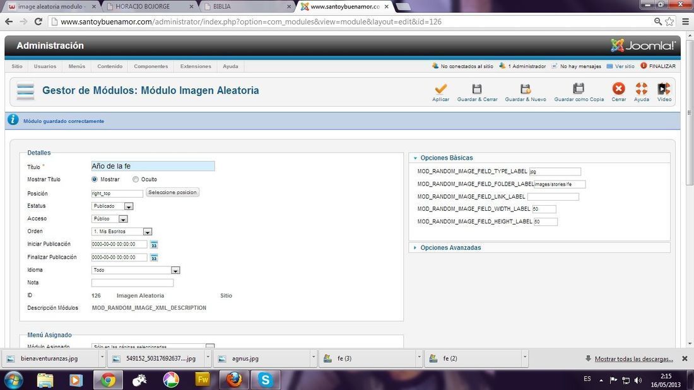694x390 pixels.
Task: Click the HEIGHT_LABEL input field
Action: point(545,222)
